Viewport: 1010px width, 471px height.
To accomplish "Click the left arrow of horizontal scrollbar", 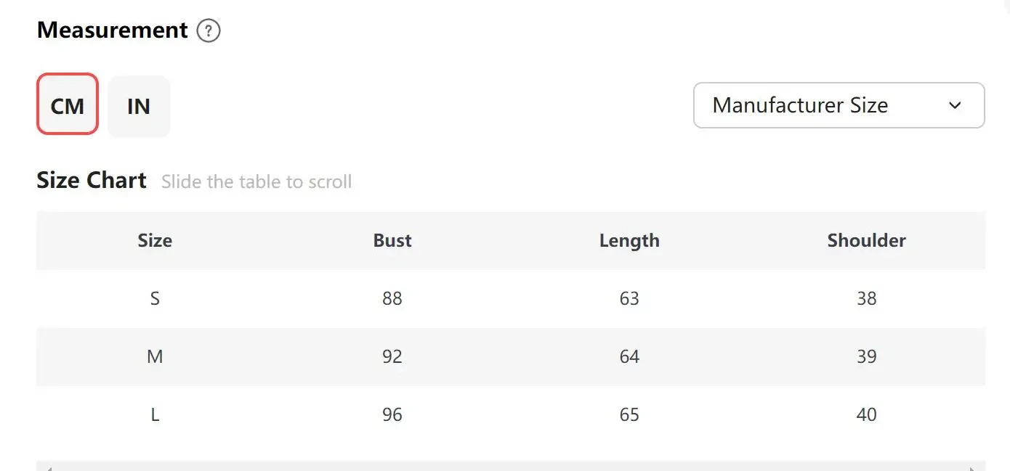I will (48, 468).
